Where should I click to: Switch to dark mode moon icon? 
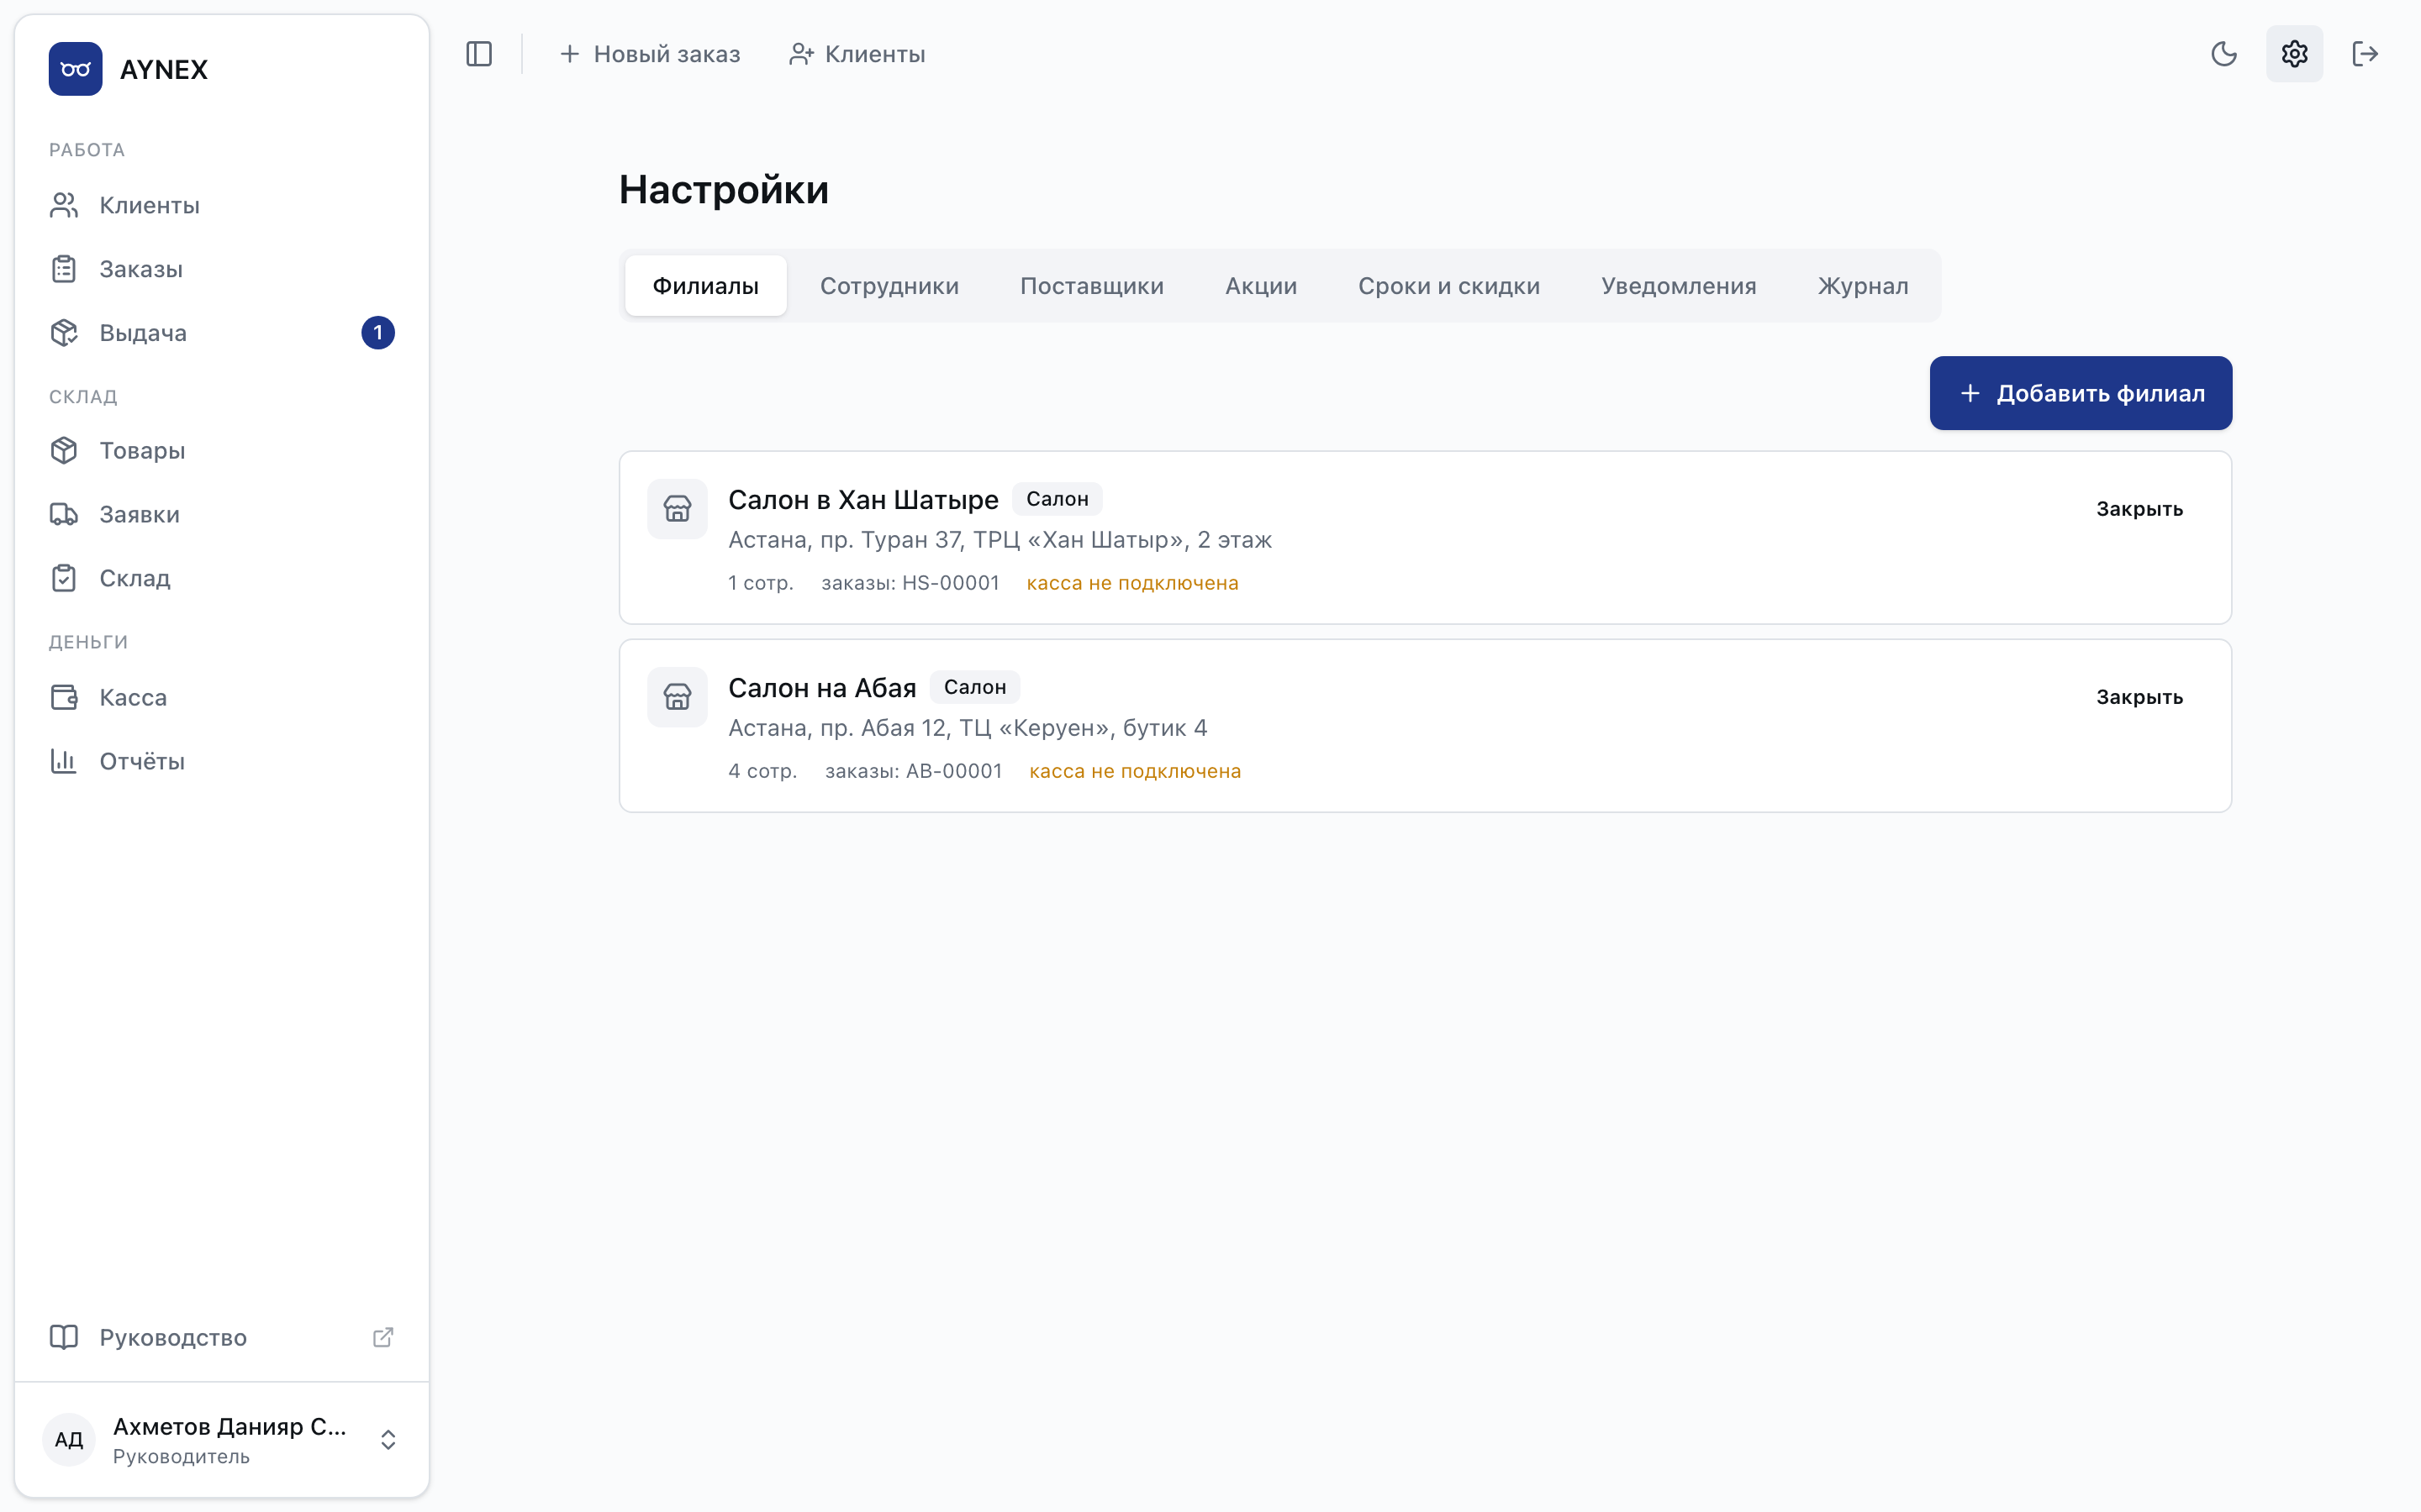click(x=2223, y=54)
